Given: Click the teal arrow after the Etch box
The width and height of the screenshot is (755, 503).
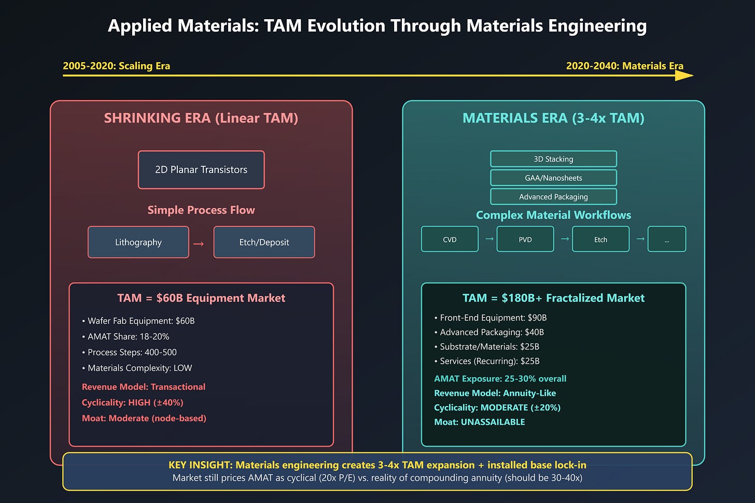Looking at the screenshot, I should click(640, 239).
